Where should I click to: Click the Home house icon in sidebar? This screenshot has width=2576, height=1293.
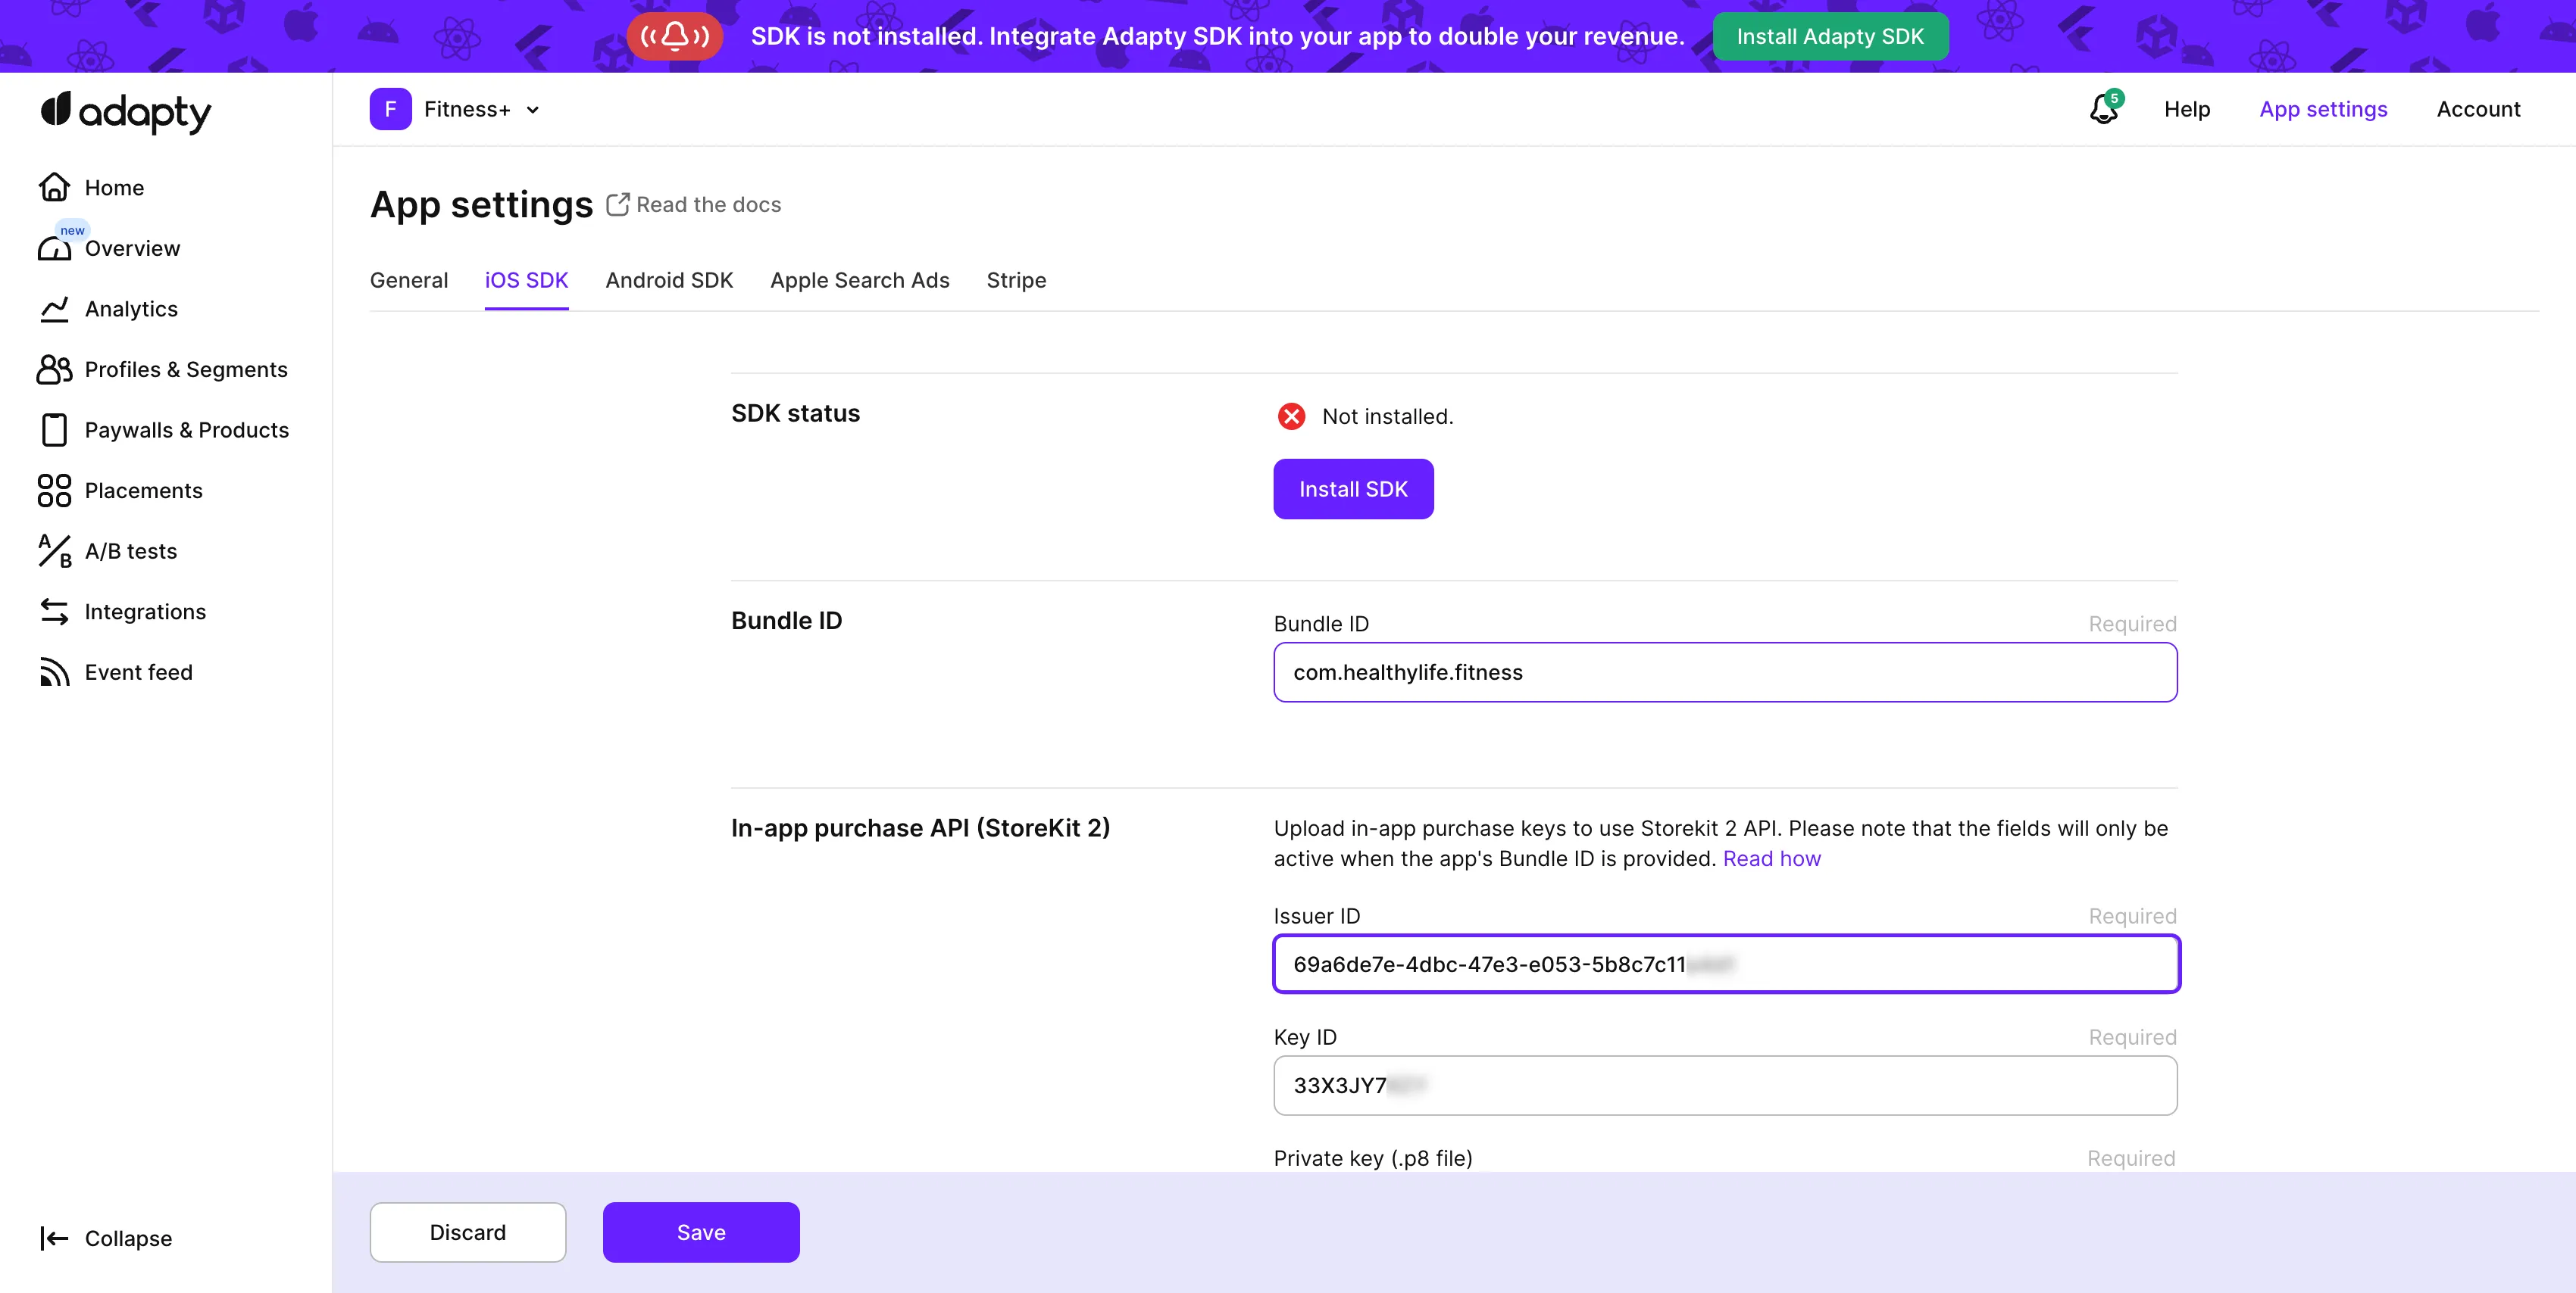coord(54,187)
